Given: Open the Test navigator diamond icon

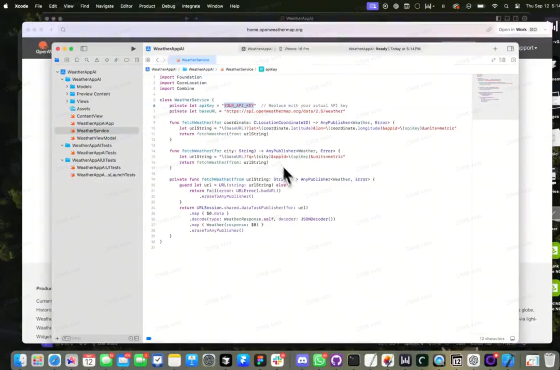Looking at the screenshot, I should click(107, 60).
